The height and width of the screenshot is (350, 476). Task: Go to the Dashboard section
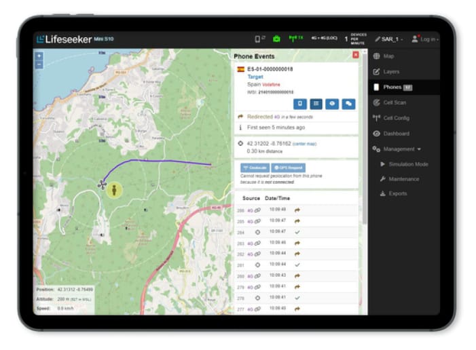click(395, 134)
